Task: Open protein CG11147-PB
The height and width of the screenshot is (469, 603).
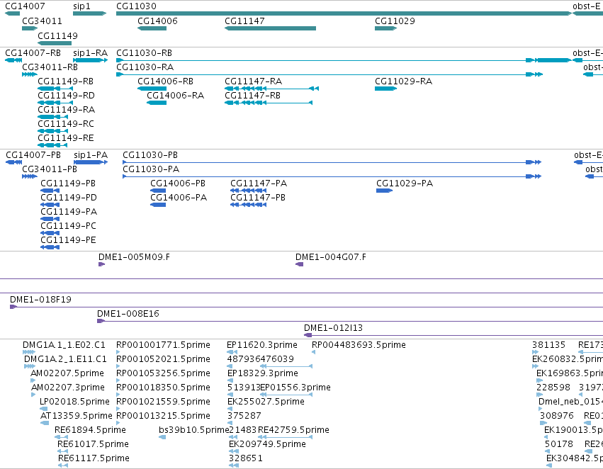Action: [x=258, y=198]
